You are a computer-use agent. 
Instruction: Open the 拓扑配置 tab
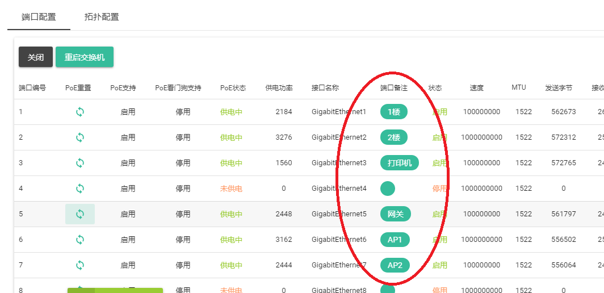[x=102, y=17]
